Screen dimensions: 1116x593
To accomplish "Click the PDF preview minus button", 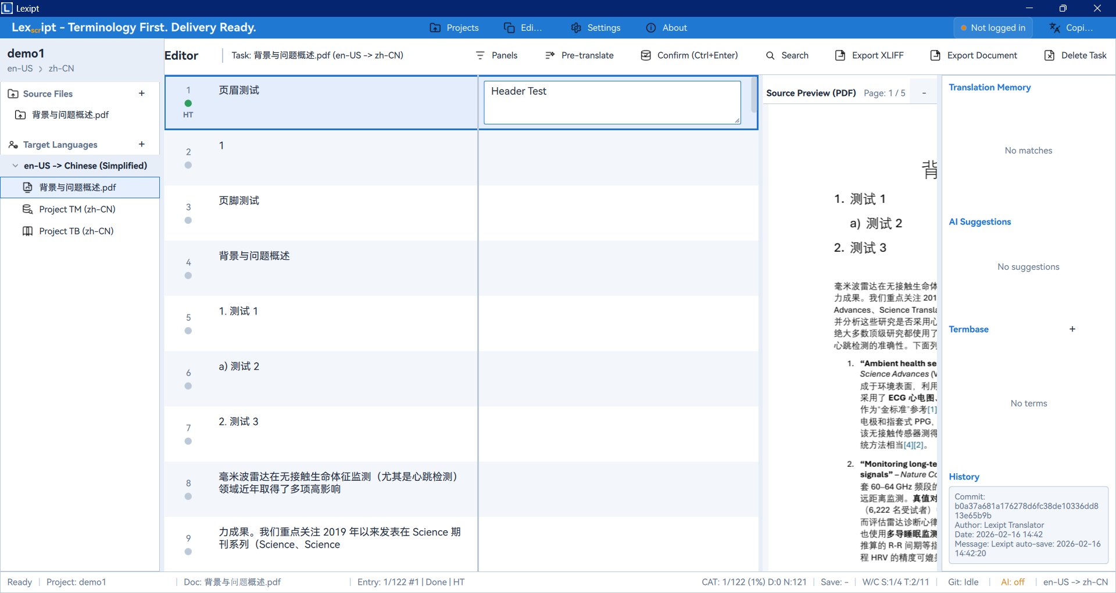I will [924, 93].
